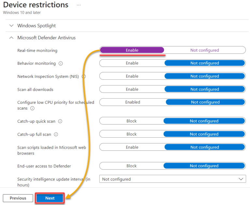Click the Catch-up full scan label text
Image resolution: width=250 pixels, height=205 pixels.
pyautogui.click(x=34, y=134)
